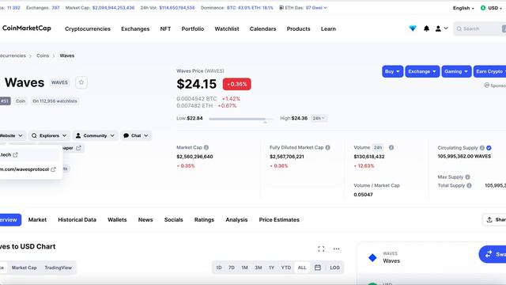The height and width of the screenshot is (285, 506).
Task: Set chart range to 1Y
Action: point(271,268)
